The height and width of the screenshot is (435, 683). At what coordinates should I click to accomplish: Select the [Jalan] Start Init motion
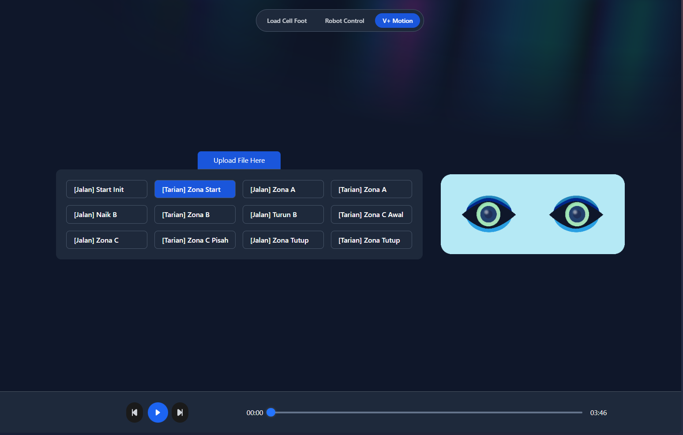pos(107,189)
